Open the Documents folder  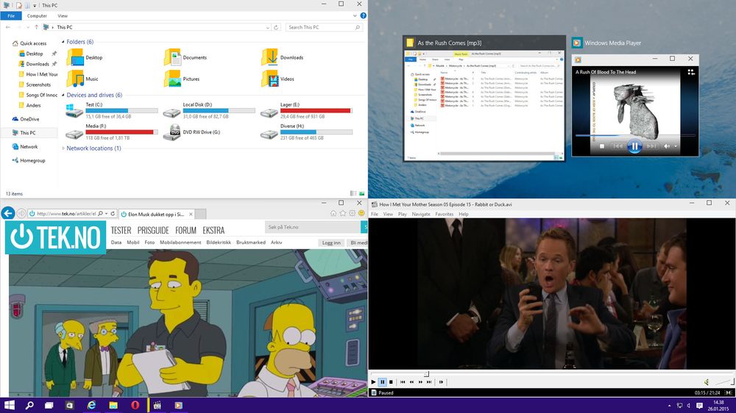pos(186,57)
